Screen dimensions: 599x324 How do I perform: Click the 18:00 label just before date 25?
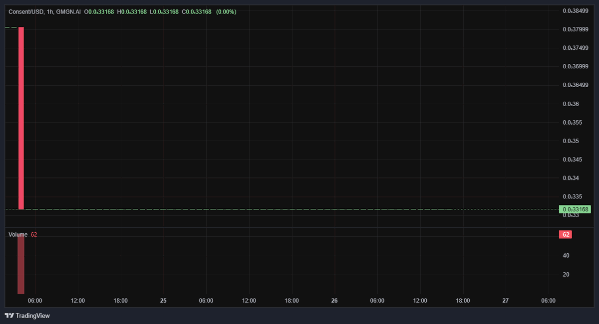[x=120, y=301]
